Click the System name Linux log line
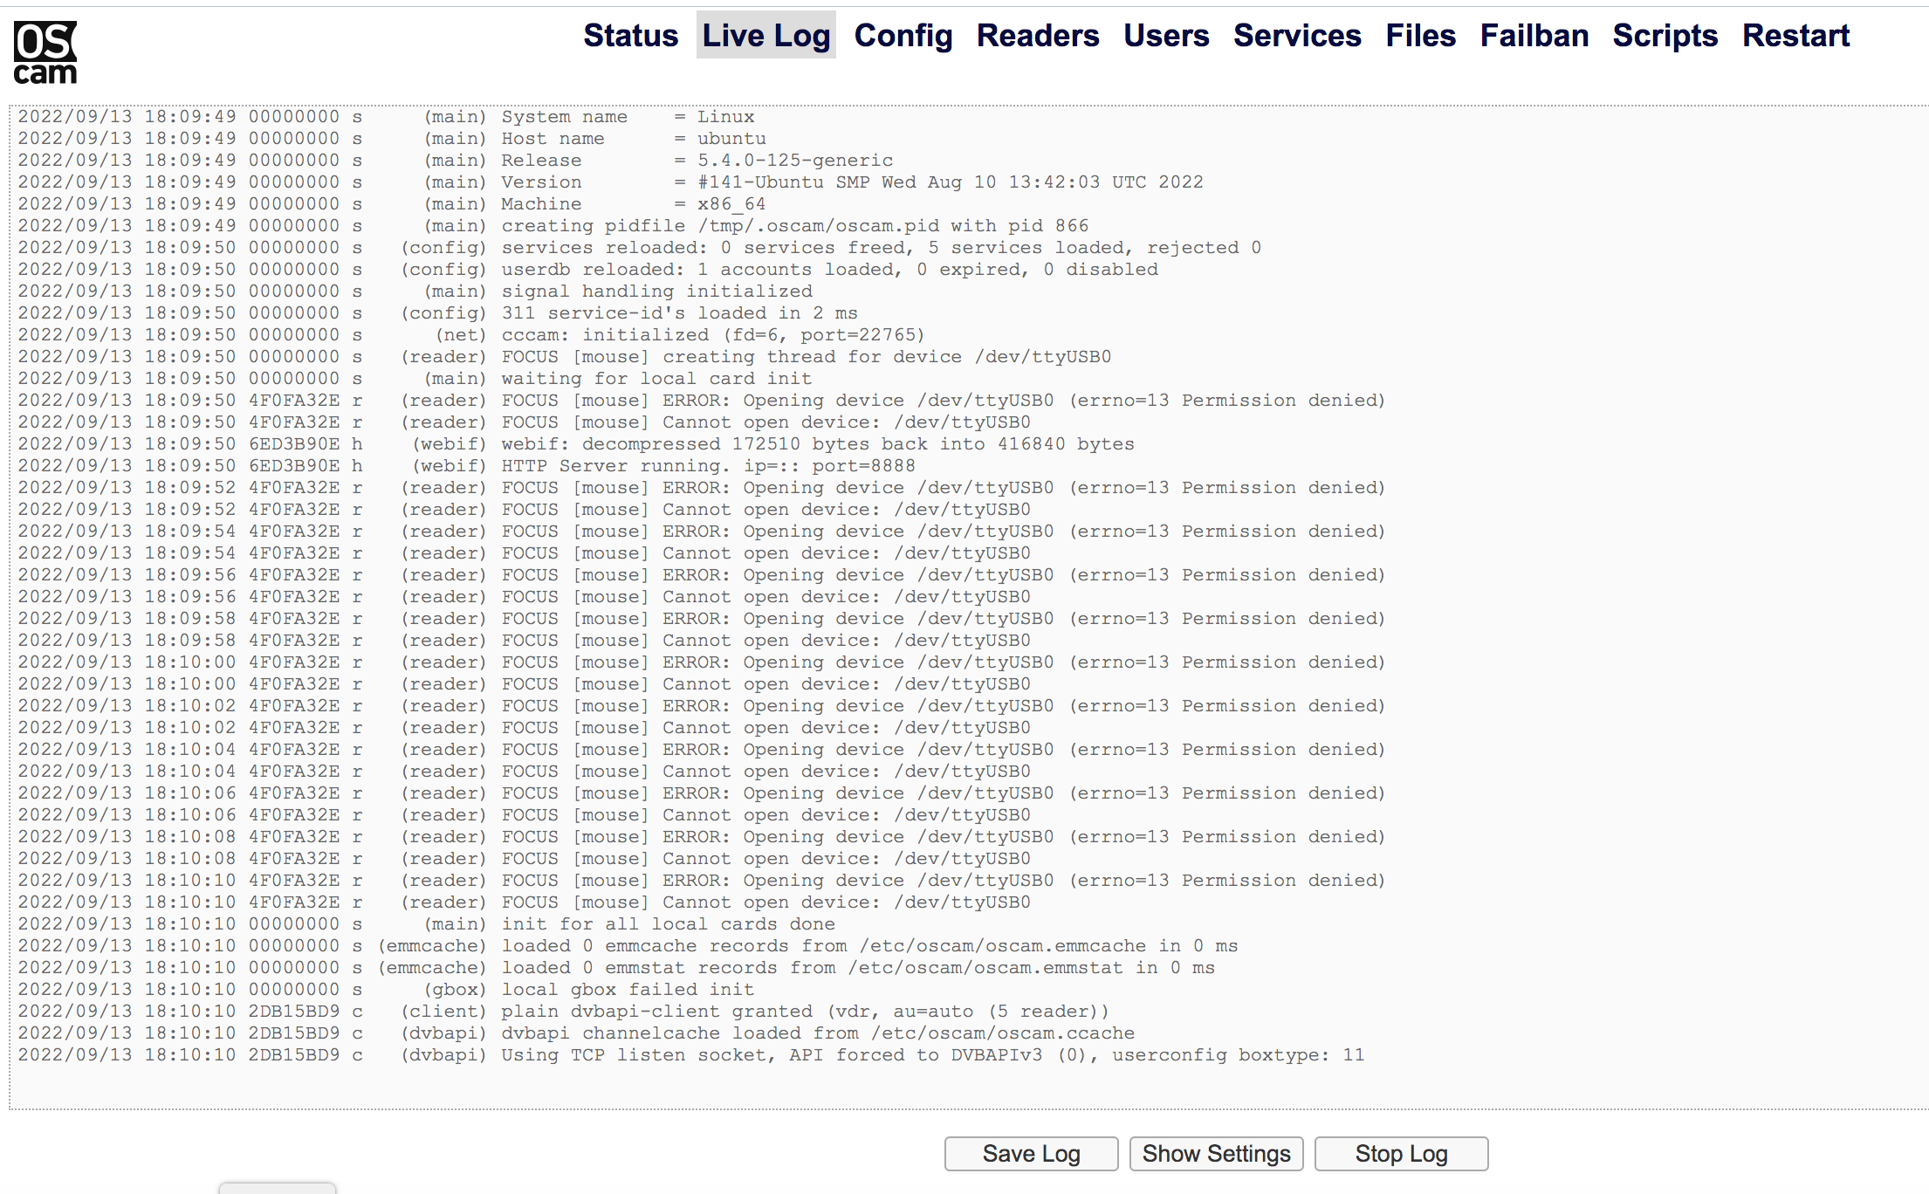 tap(627, 117)
